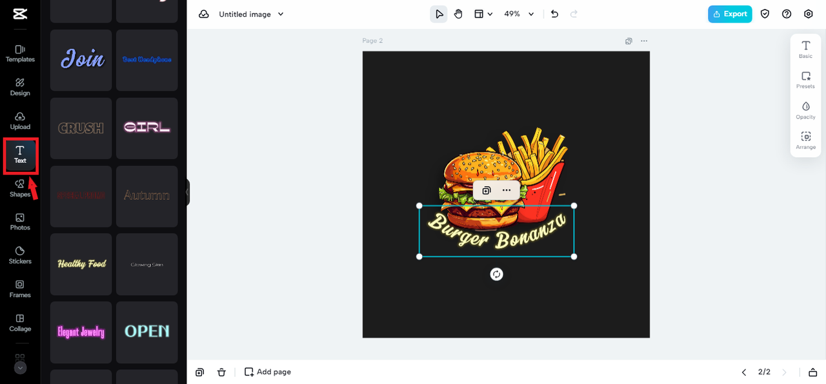Duplicate Page 2 using header icon
The height and width of the screenshot is (384, 826).
629,41
